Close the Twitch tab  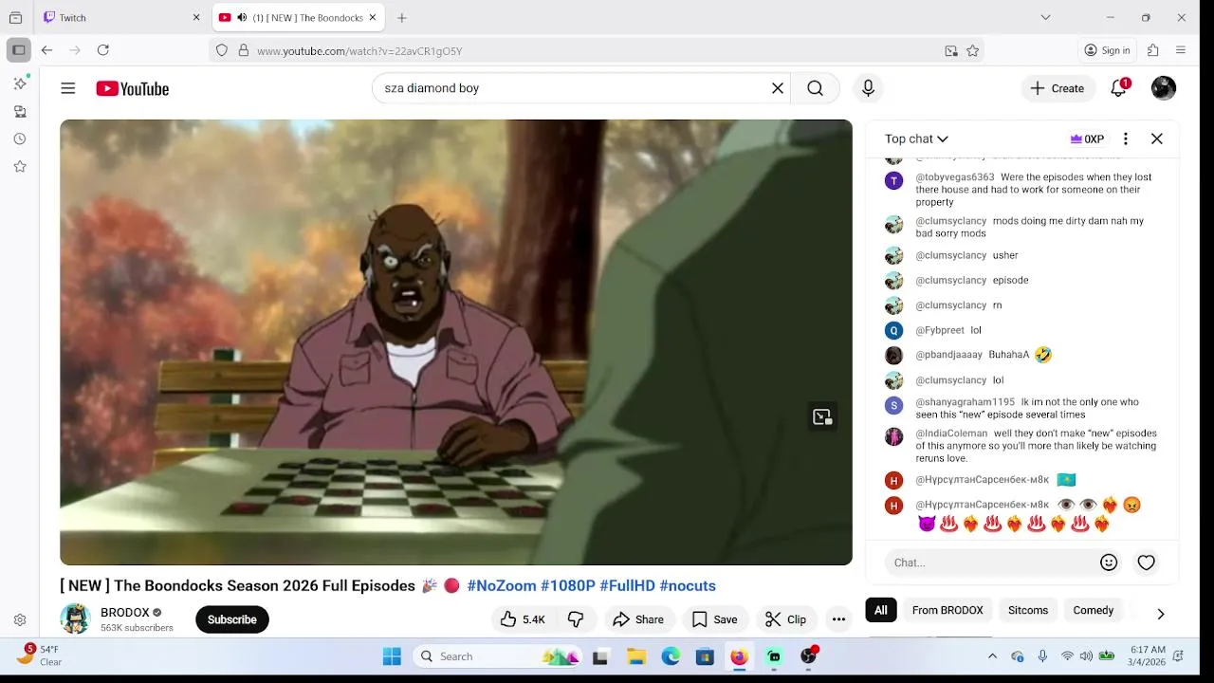click(196, 18)
